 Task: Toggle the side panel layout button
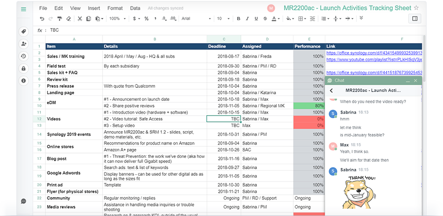click(x=415, y=19)
